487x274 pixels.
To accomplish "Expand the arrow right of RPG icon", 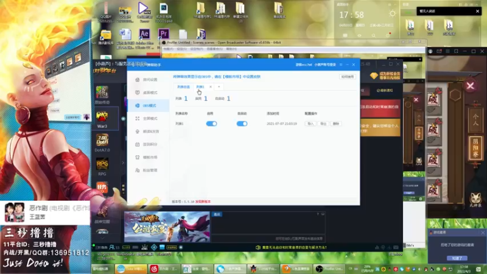I will click(x=123, y=163).
